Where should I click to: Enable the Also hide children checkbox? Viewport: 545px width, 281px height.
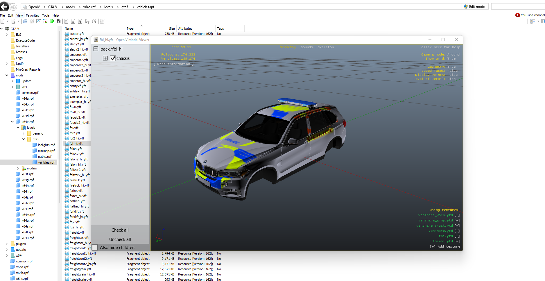click(95, 248)
